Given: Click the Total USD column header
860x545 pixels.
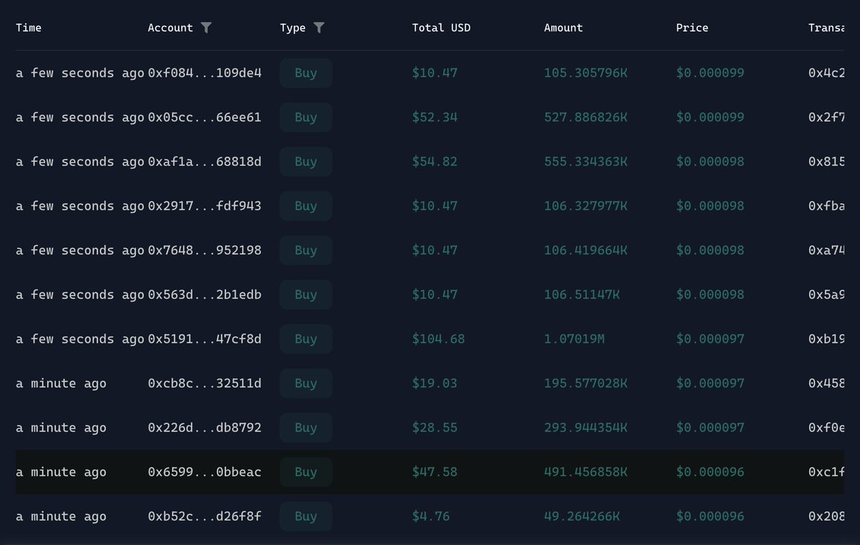Looking at the screenshot, I should coord(441,28).
